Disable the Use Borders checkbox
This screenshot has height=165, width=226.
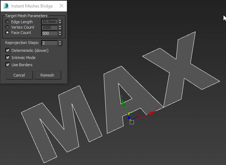[x=8, y=65]
